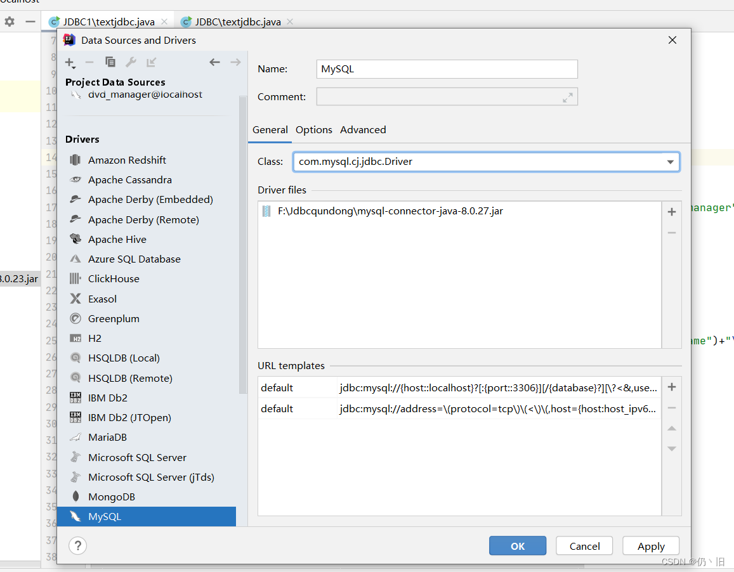
Task: Switch to the General tab
Action: (270, 129)
